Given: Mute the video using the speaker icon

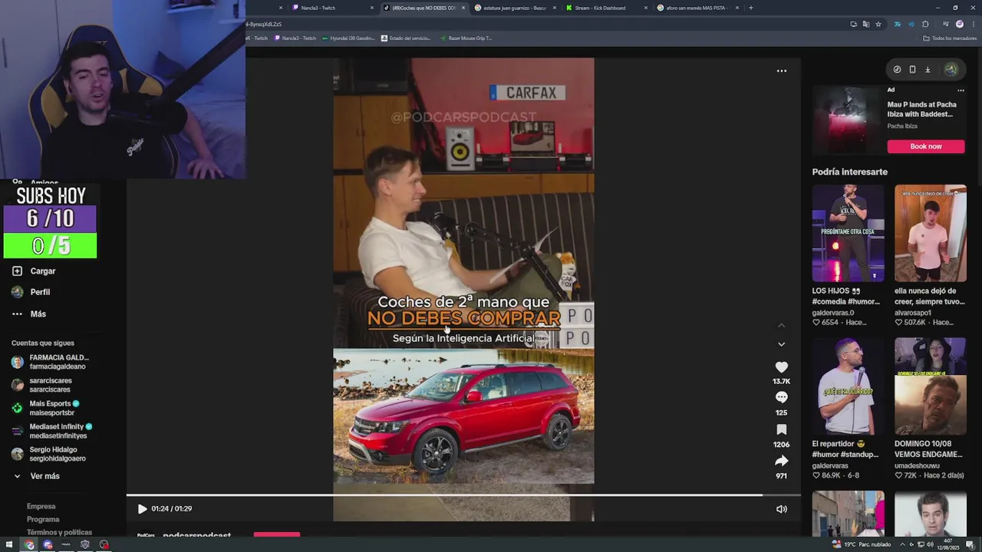Looking at the screenshot, I should [781, 508].
